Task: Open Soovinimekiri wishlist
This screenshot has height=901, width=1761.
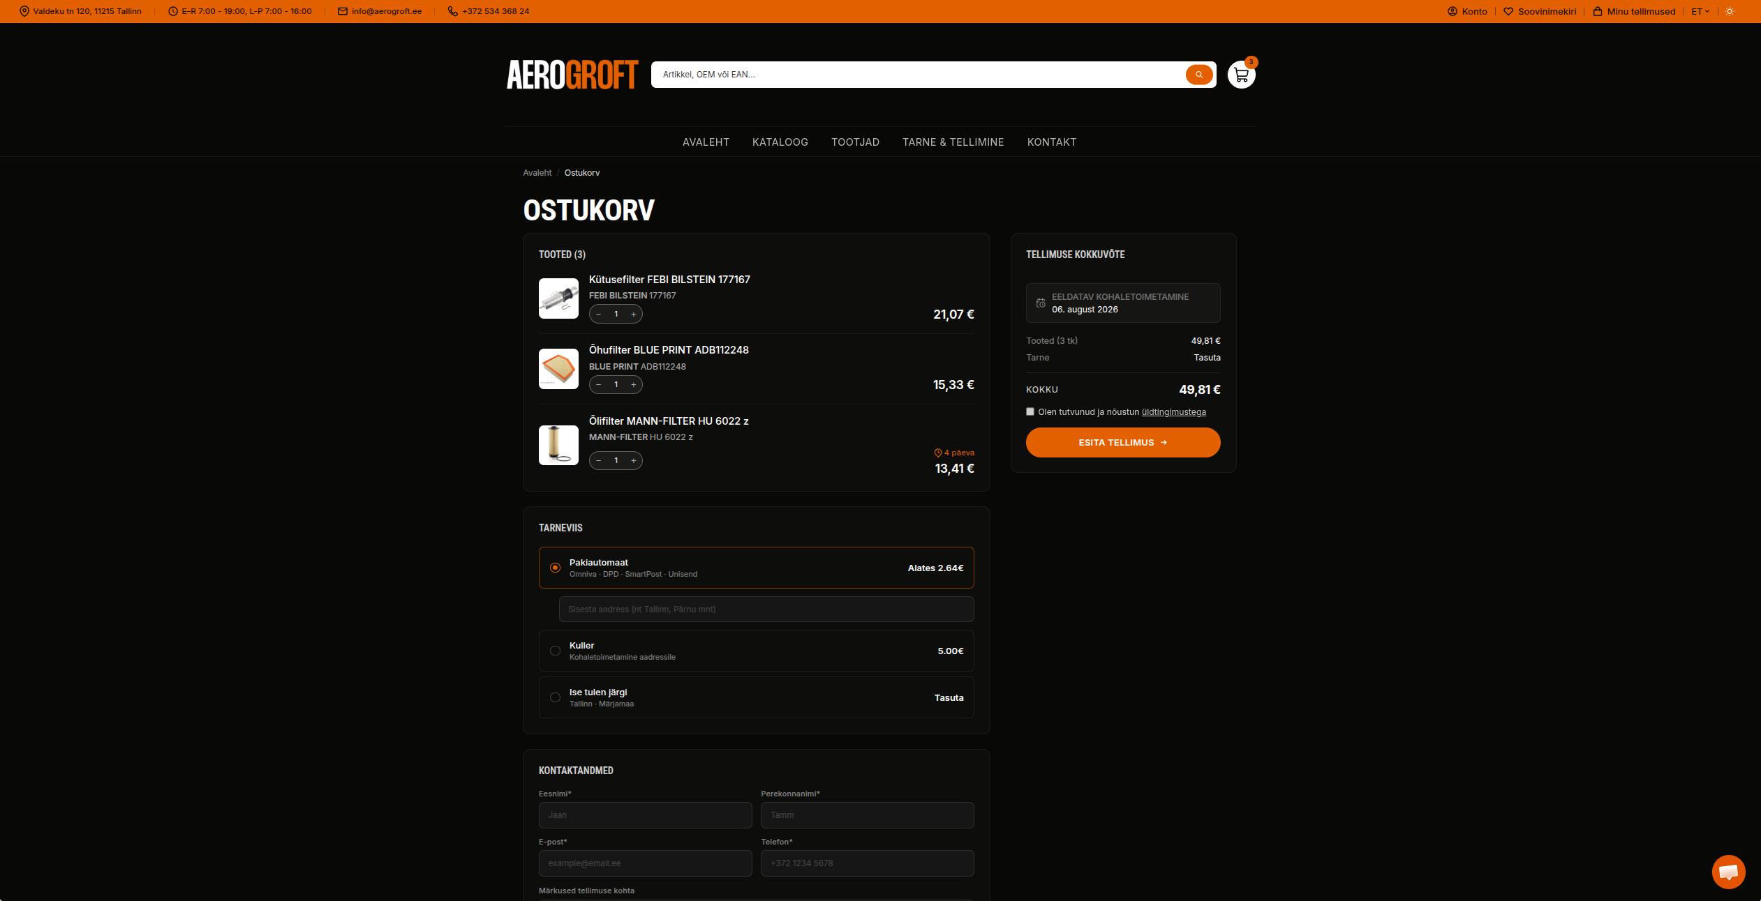Action: (x=1540, y=11)
